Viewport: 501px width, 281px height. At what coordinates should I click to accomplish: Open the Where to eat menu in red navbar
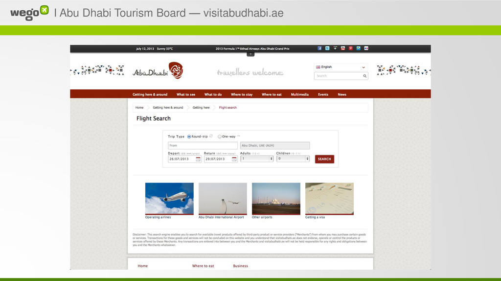pyautogui.click(x=272, y=94)
